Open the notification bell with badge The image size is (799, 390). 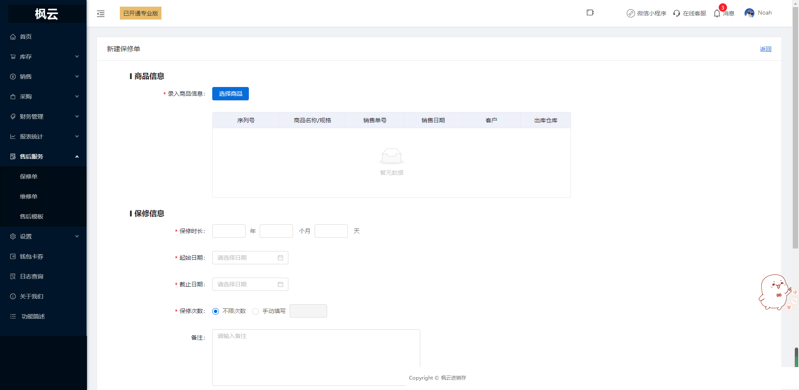point(717,13)
